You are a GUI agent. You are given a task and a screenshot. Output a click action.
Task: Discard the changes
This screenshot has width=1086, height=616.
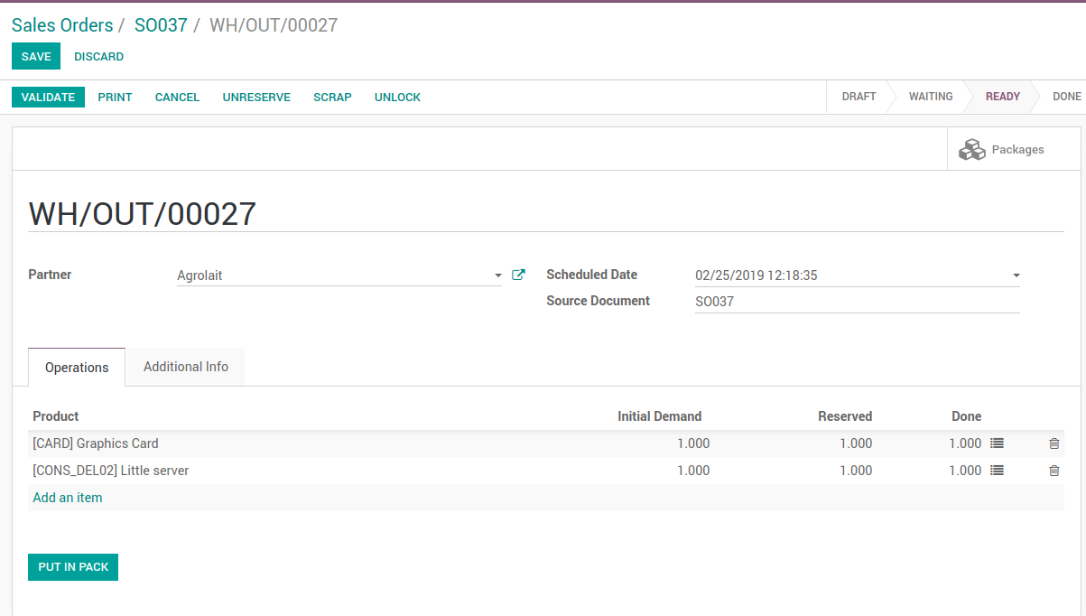tap(99, 56)
